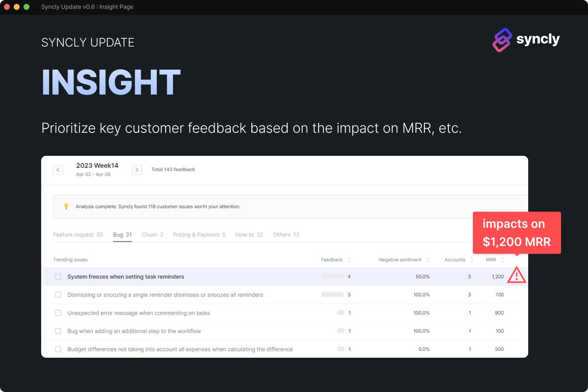Open 'Bug when adding an additional step' issue
The image size is (588, 392).
coord(134,331)
